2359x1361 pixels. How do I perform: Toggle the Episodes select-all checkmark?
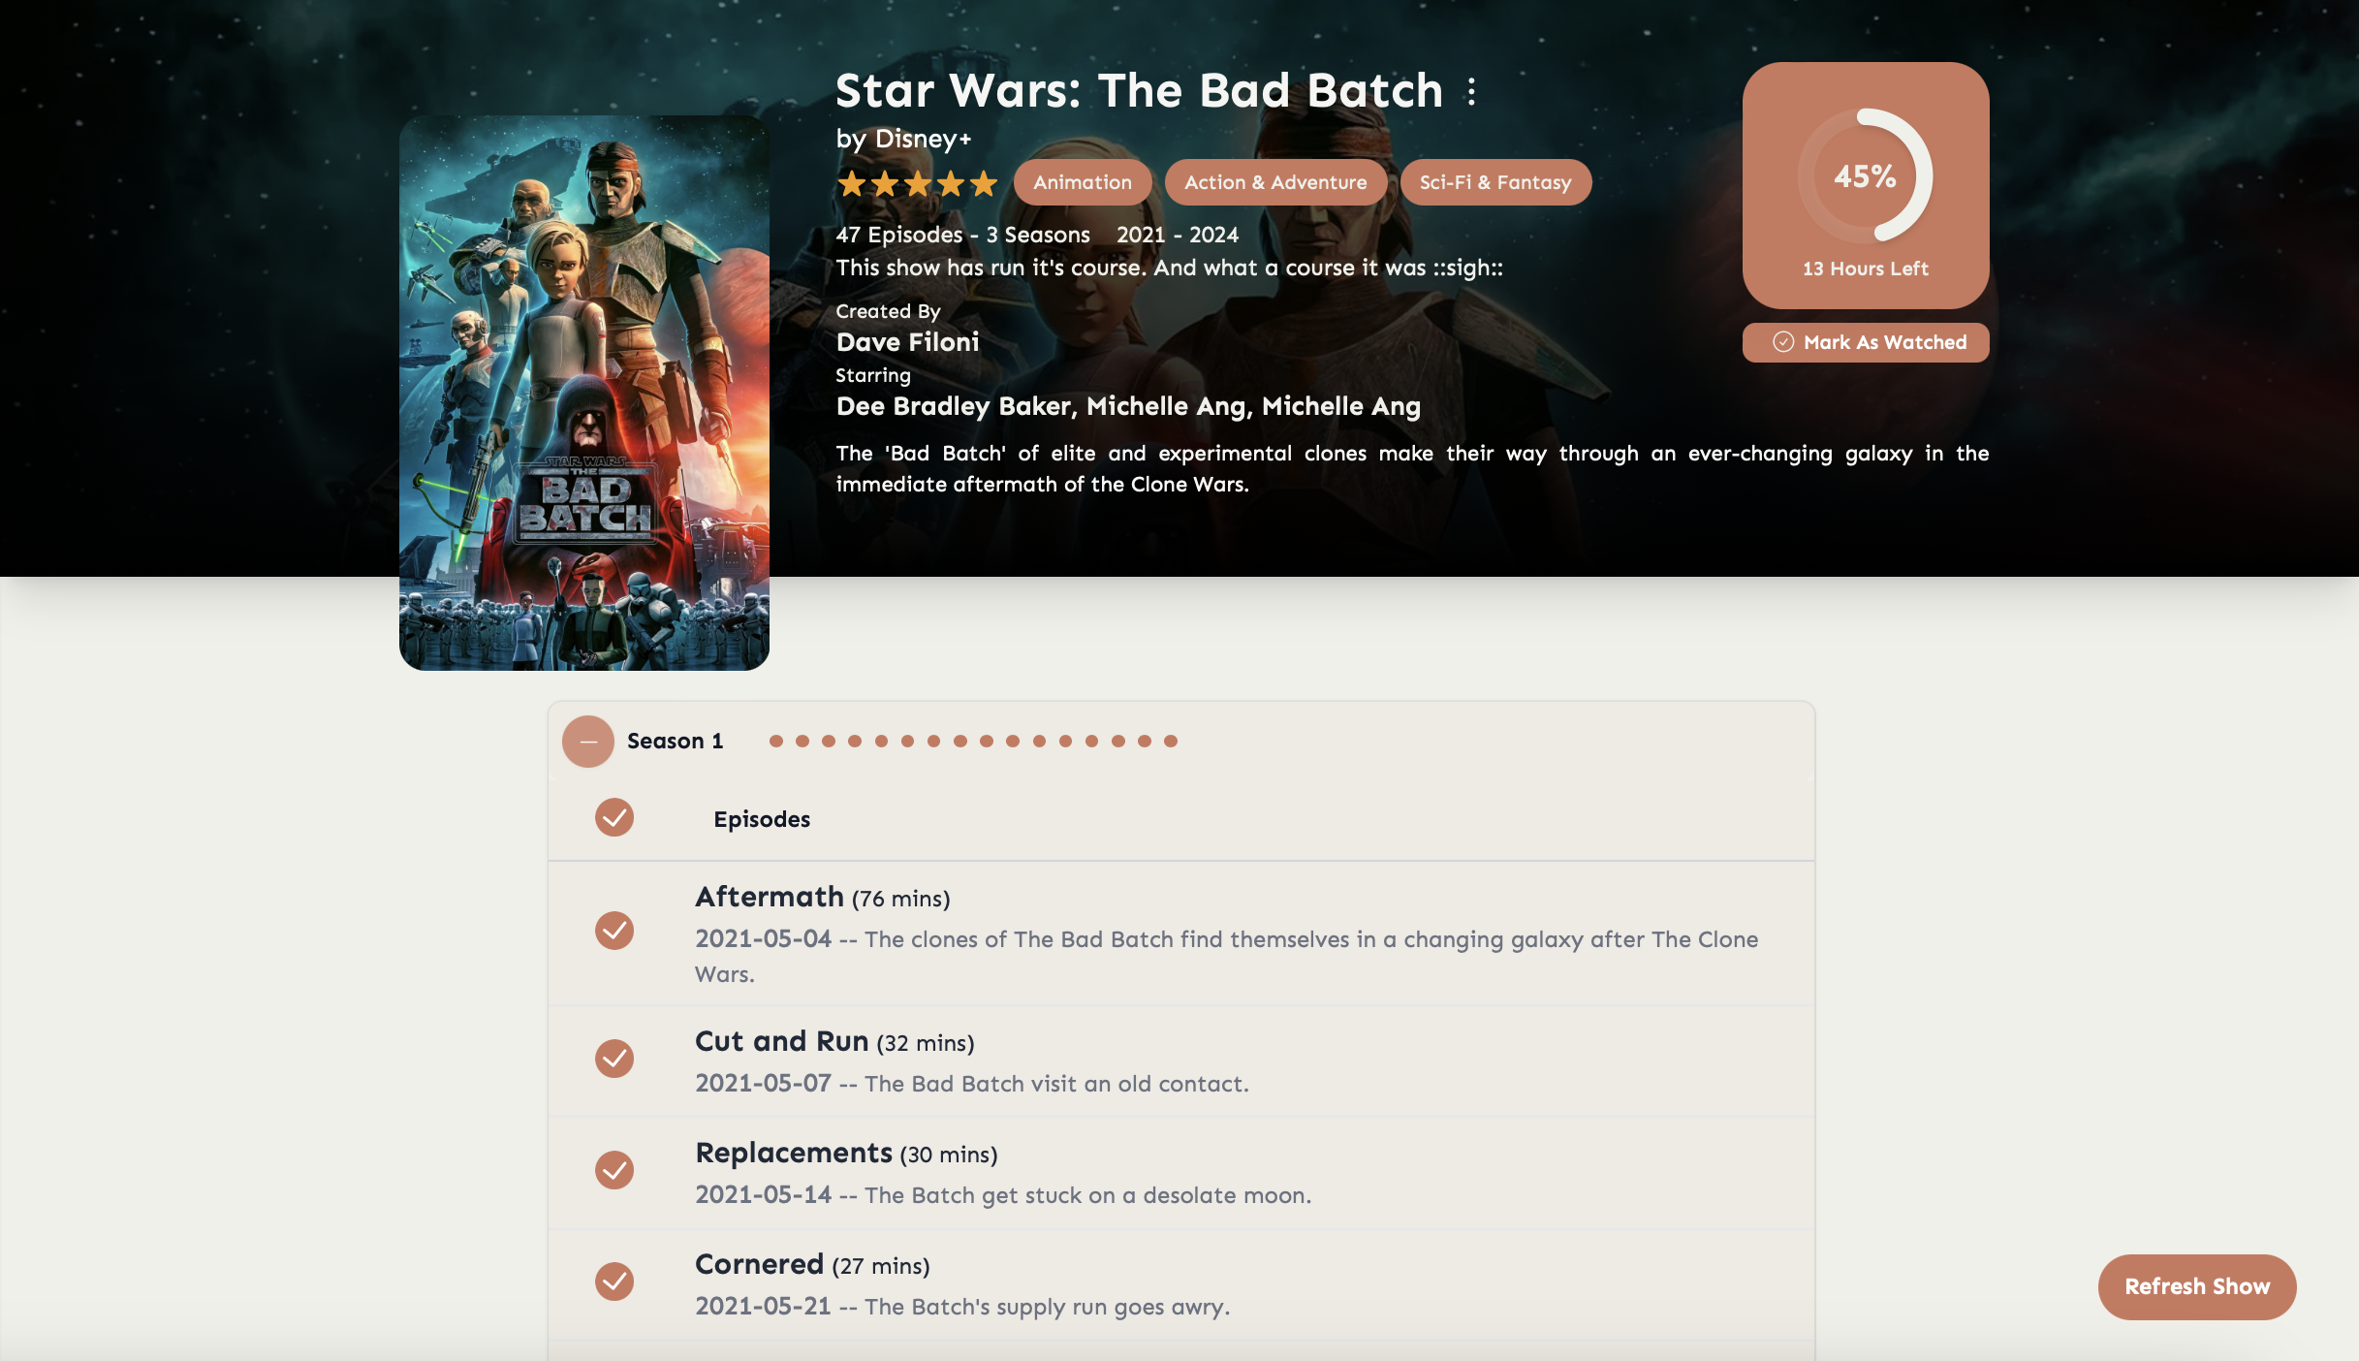pos(614,817)
